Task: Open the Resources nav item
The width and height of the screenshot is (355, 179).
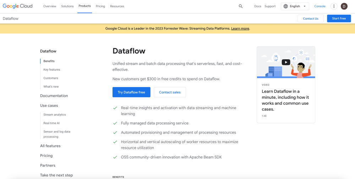Action: (117, 6)
